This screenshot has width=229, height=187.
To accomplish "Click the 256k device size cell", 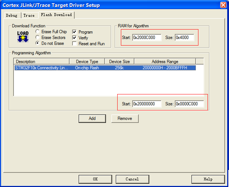I will [x=119, y=68].
